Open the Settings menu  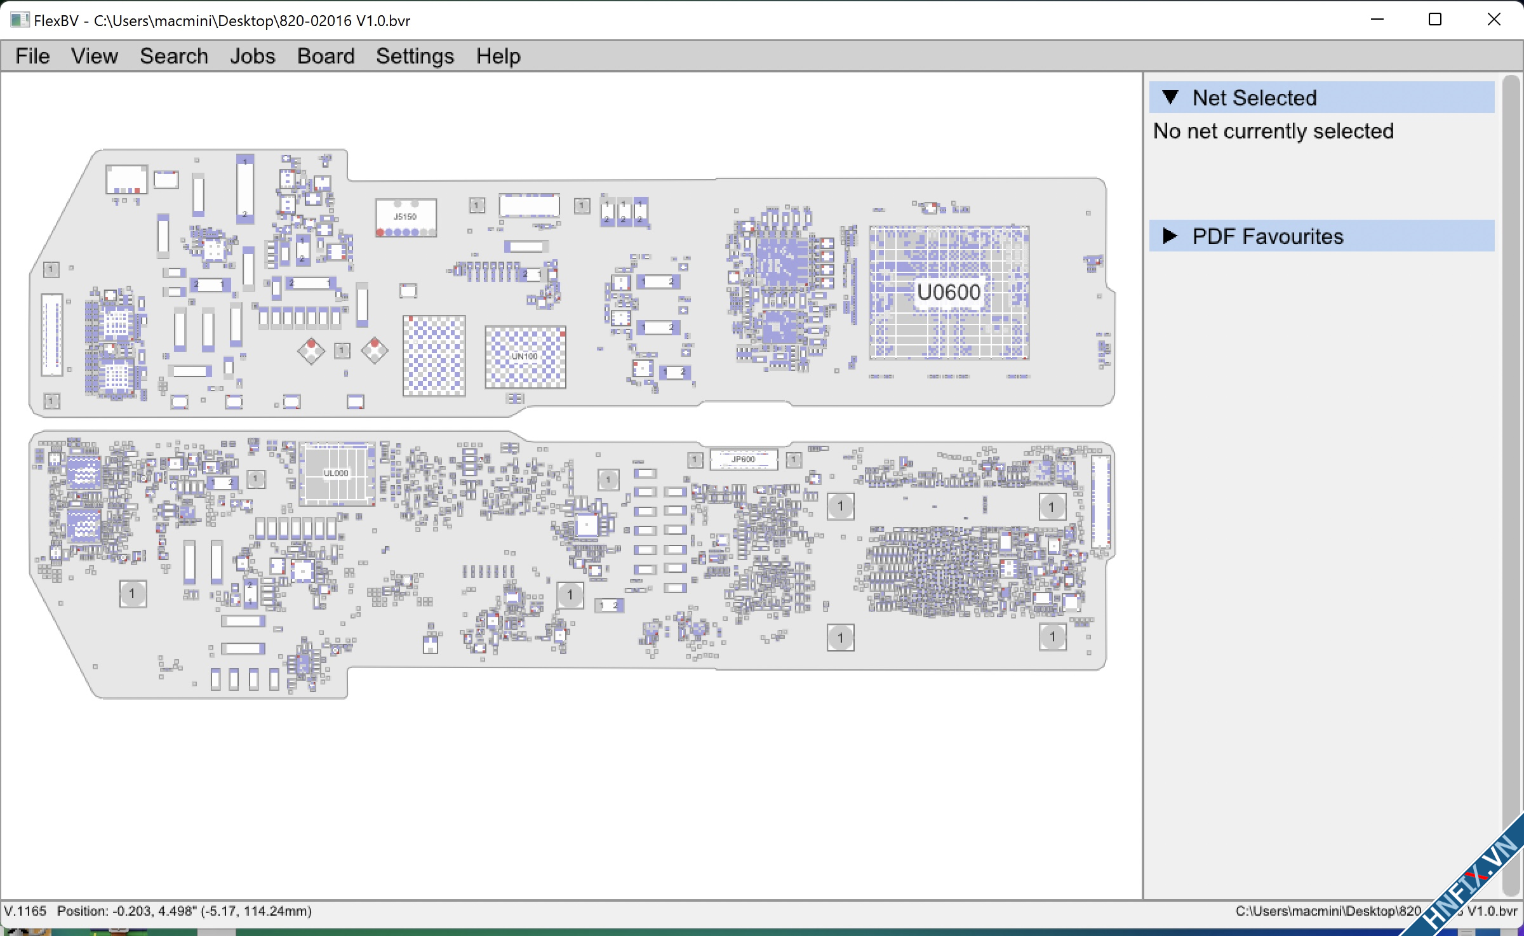415,56
